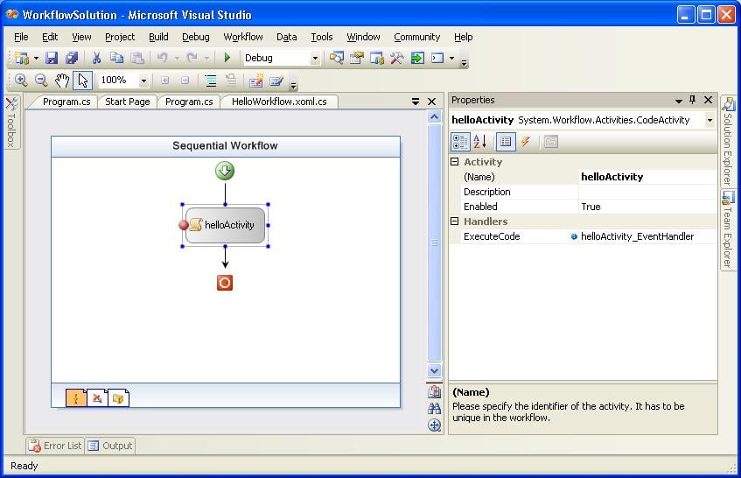Click ExecuteCode helloActivity_EventHandler value
This screenshot has width=741, height=478.
pyautogui.click(x=647, y=236)
